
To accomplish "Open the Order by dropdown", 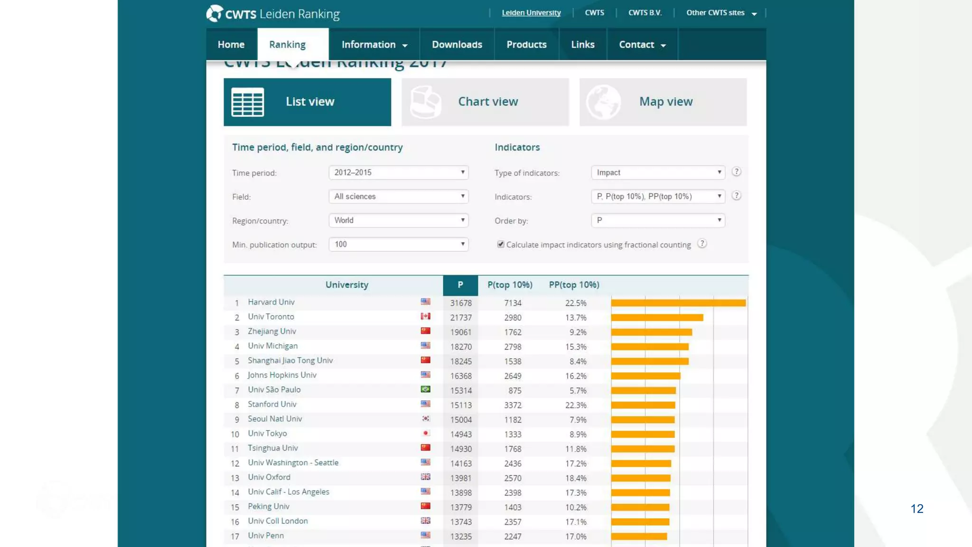I will tap(658, 220).
